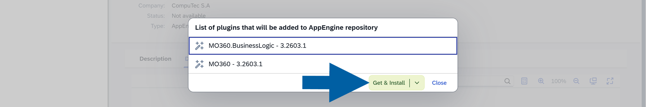Viewport: 646px width, 107px height.
Task: Open the Description tab
Action: pyautogui.click(x=155, y=59)
